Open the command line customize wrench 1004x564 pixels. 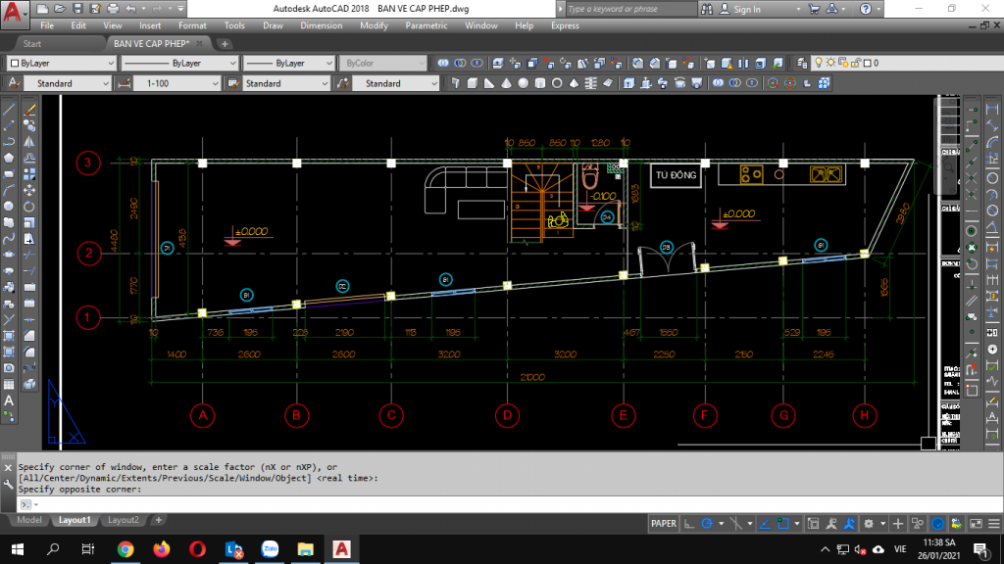8,485
